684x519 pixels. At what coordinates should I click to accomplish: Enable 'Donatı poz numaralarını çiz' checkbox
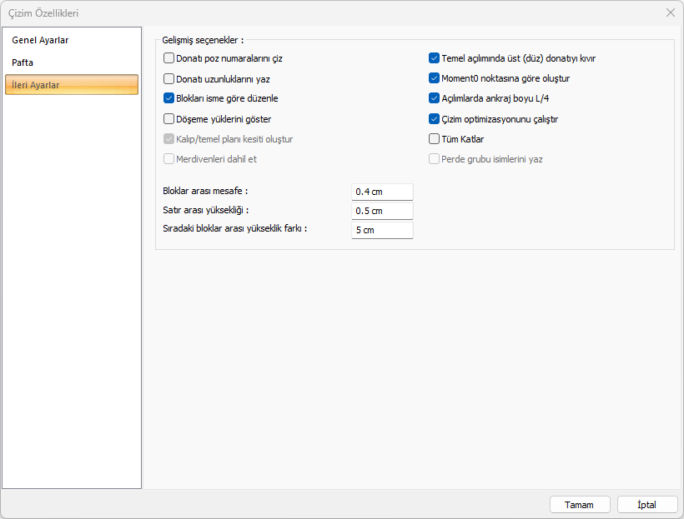click(169, 59)
